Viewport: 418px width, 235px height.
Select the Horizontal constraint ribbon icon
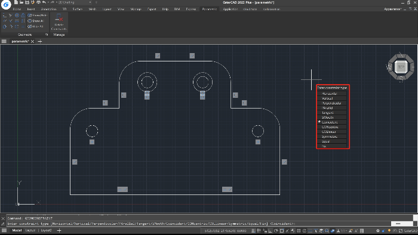(x=17, y=21)
